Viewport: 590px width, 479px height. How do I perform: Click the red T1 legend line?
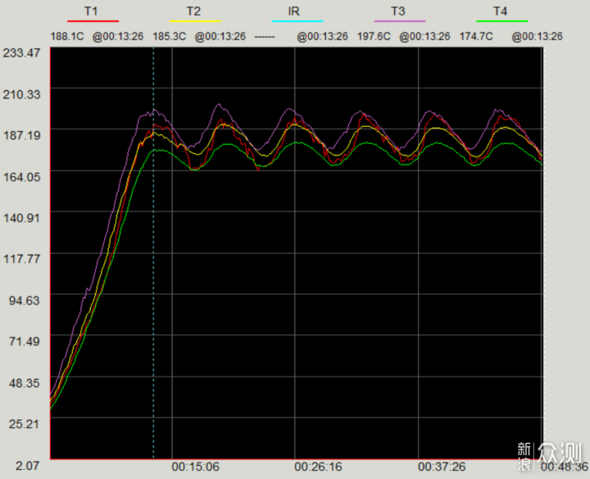coord(93,21)
